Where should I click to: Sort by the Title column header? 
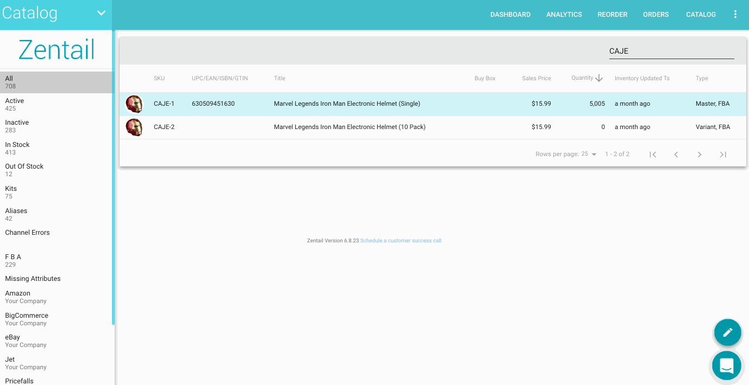point(279,79)
